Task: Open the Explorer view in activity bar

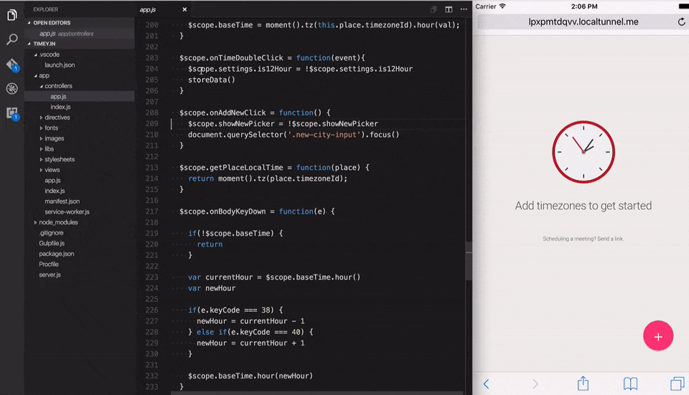Action: pyautogui.click(x=11, y=14)
